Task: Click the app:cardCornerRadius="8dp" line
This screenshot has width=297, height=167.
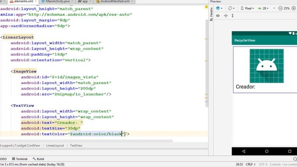Action: [x=35, y=26]
